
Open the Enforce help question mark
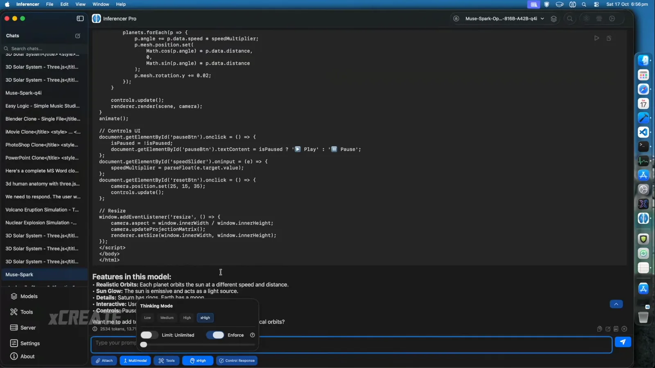pos(253,335)
